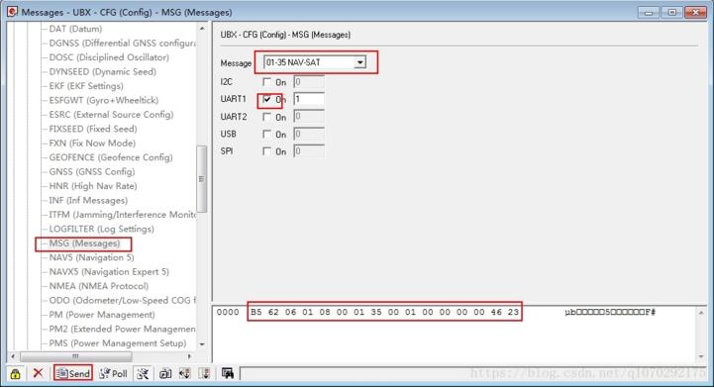Click the yellow lock icon
Screen dimensions: 714x388
(15, 374)
